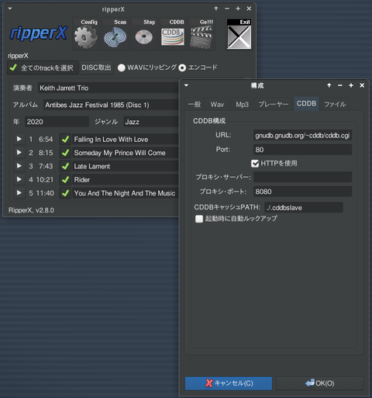Shade the ripperX window with up arrow

click(x=216, y=9)
